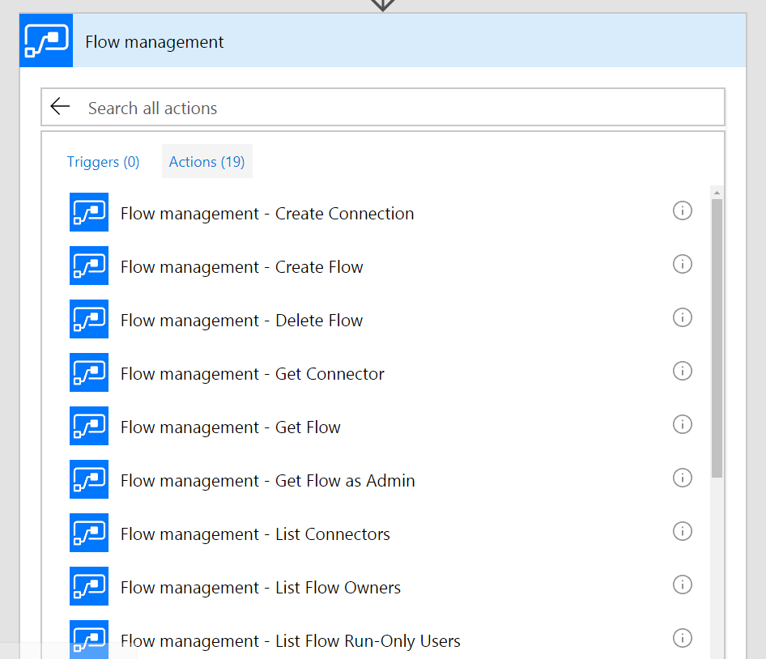Viewport: 766px width, 659px height.
Task: Show info for List Connectors action
Action: (683, 531)
